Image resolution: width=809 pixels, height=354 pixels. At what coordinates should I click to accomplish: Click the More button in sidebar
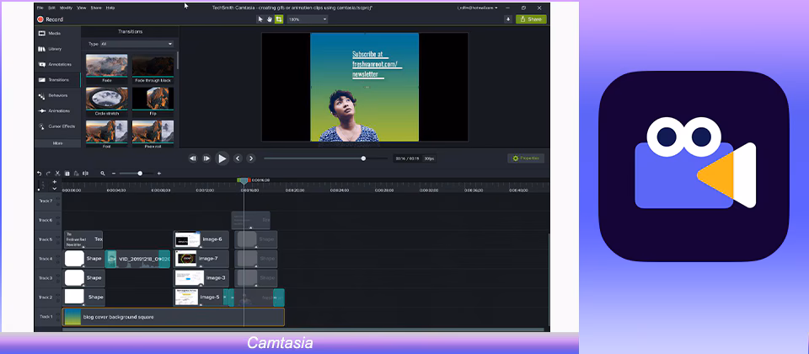pyautogui.click(x=58, y=143)
